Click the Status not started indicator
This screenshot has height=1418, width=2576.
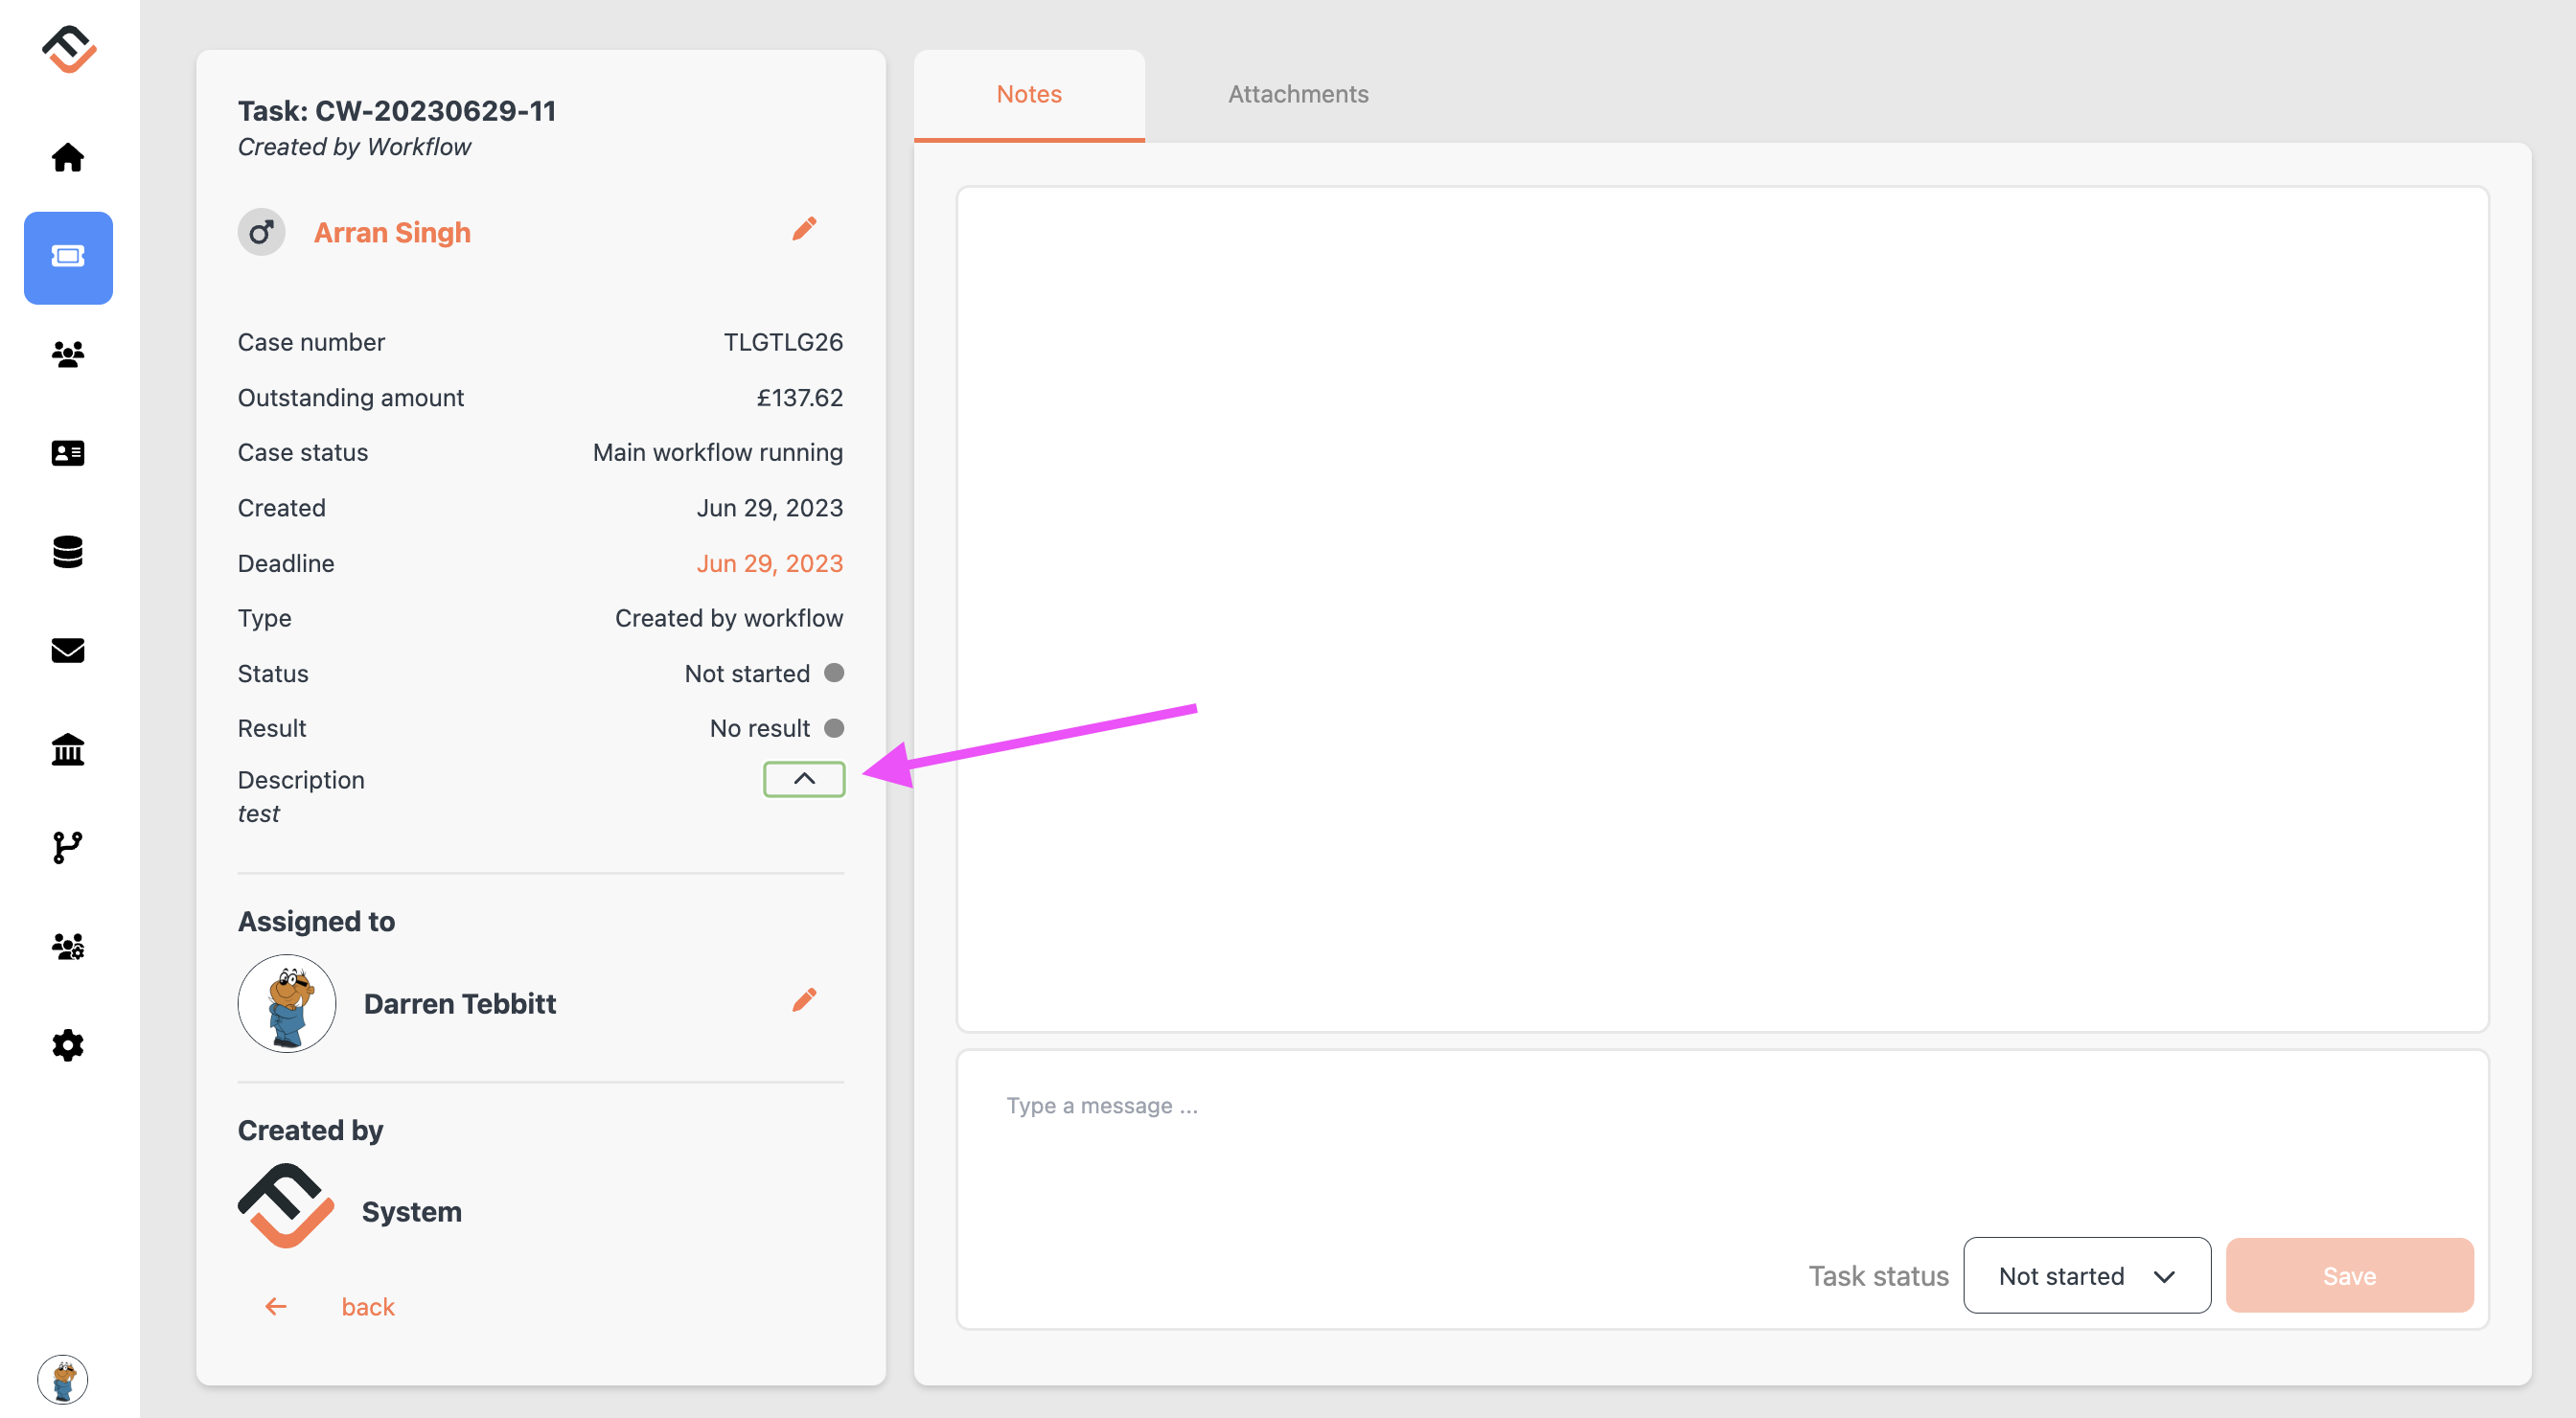[x=835, y=673]
